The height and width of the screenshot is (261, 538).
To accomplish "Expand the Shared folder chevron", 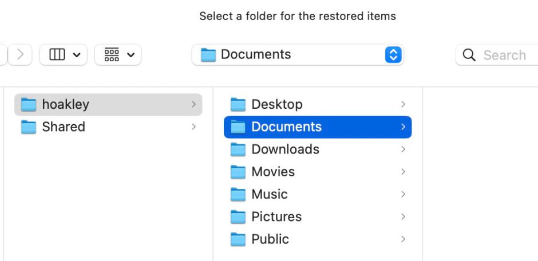I will [193, 127].
